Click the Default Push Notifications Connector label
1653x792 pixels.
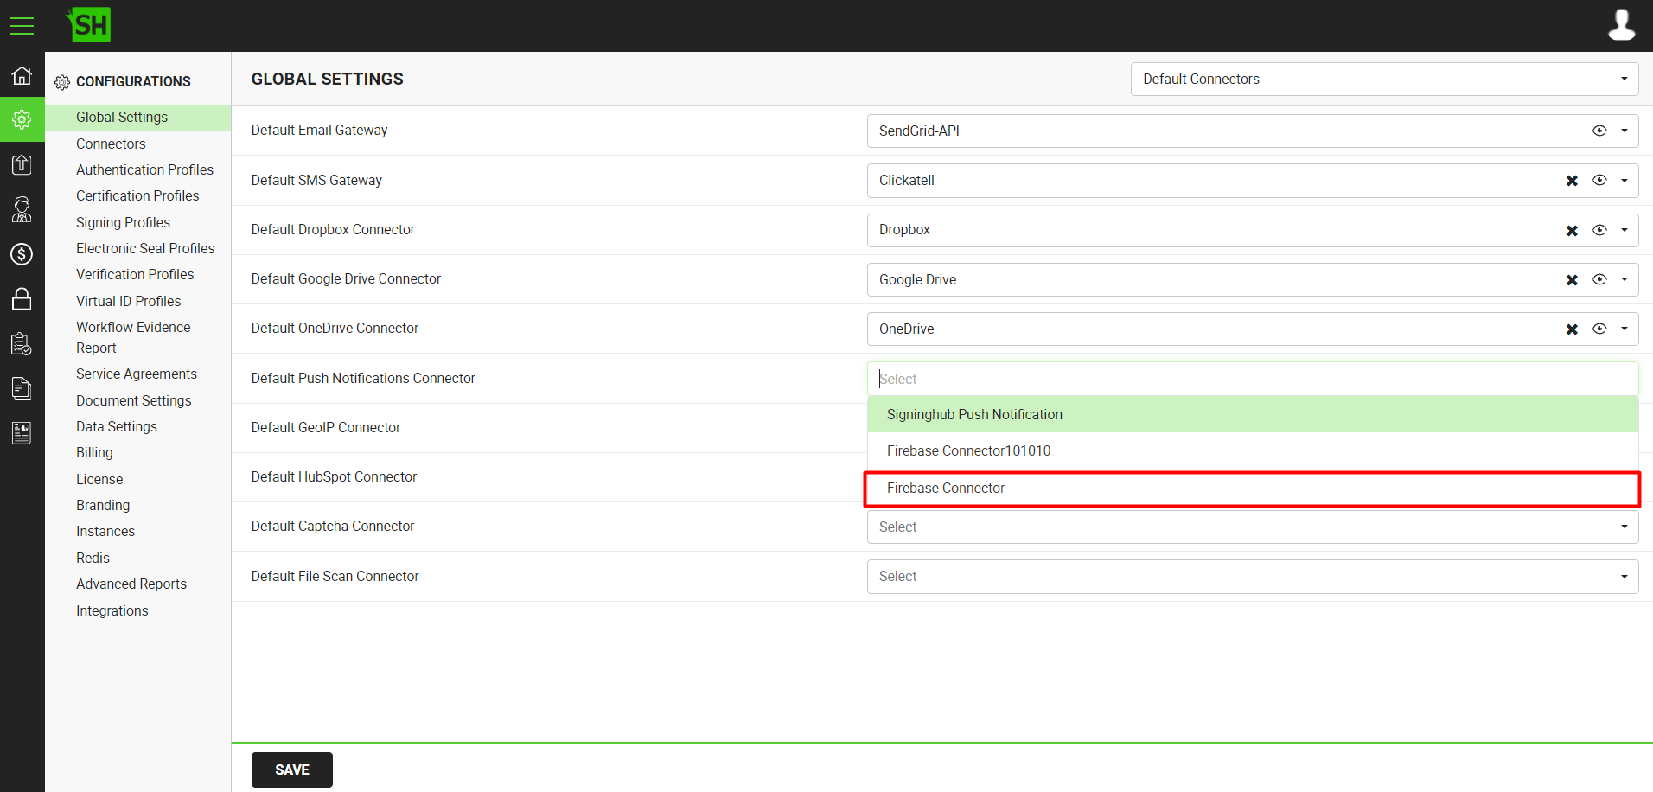363,378
